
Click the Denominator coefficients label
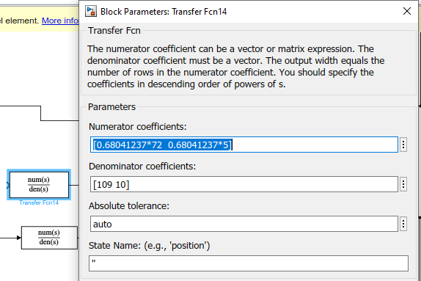pyautogui.click(x=142, y=167)
